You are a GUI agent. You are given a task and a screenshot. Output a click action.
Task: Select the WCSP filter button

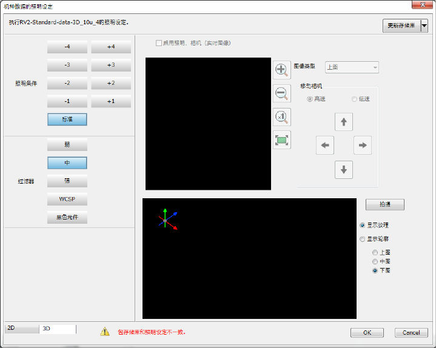point(67,199)
